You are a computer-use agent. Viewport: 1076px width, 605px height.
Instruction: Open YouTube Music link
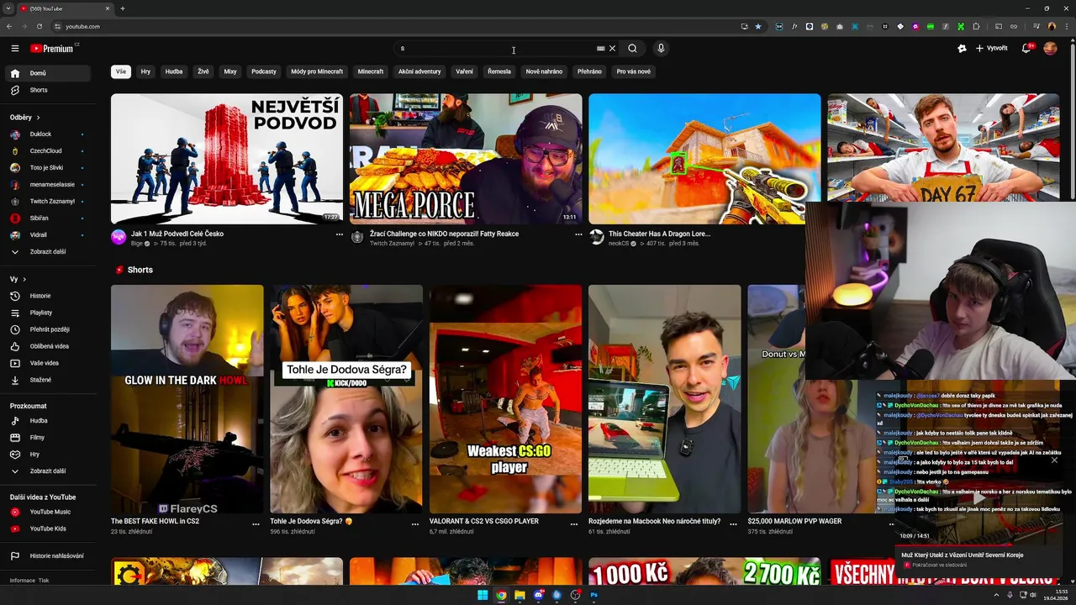coord(47,512)
